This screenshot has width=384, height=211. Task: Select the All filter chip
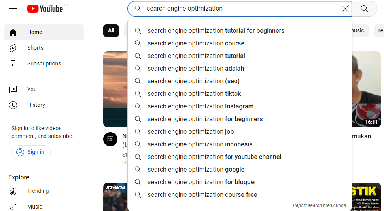coord(111,30)
